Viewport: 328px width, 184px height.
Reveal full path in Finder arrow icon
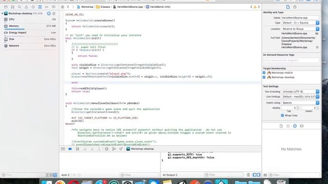tap(317, 48)
